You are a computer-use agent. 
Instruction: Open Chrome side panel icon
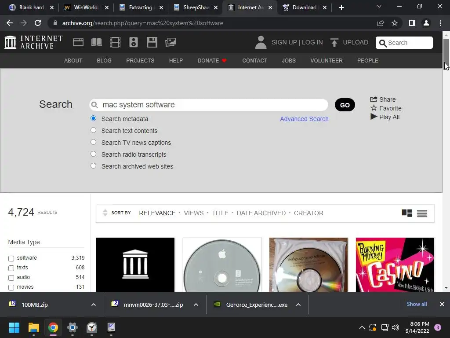(412, 23)
